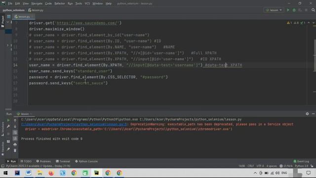
Task: Open the Project tool window sidebar tab
Action: (2, 21)
